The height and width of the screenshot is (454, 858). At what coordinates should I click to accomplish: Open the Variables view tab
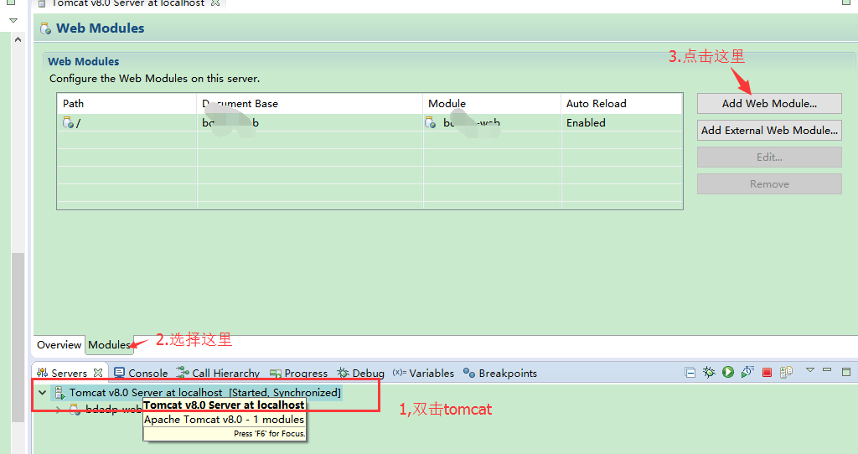tap(423, 373)
